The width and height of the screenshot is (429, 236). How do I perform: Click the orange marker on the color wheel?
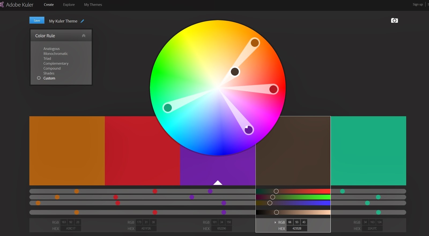255,43
